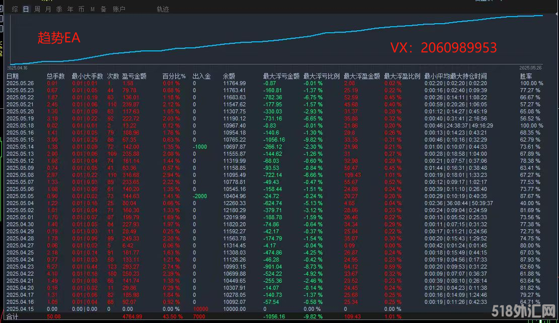Open the 备 notes tab
Image resolution: width=559 pixels, height=323 pixels.
click(x=103, y=9)
